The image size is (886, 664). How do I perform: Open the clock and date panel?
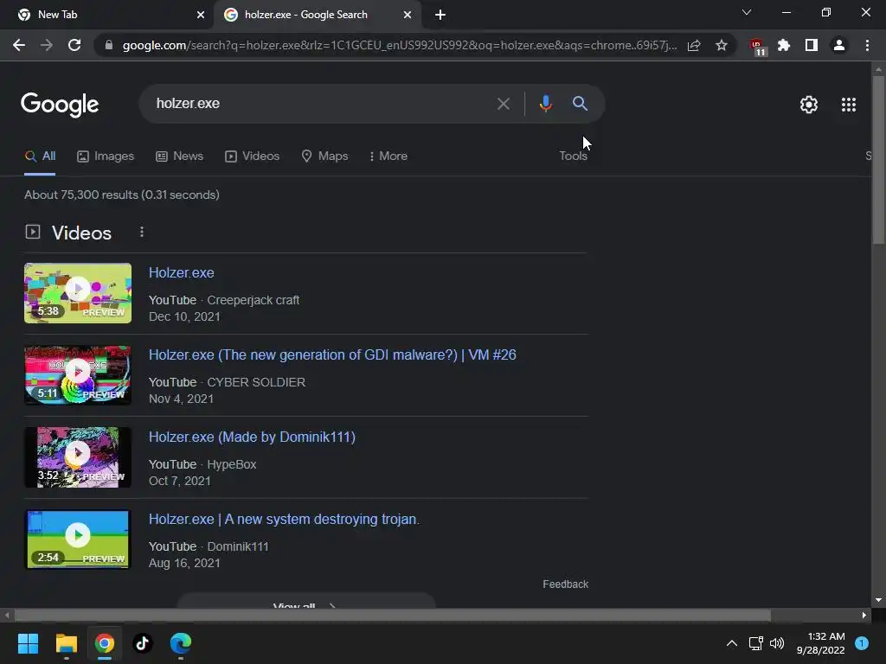(820, 643)
